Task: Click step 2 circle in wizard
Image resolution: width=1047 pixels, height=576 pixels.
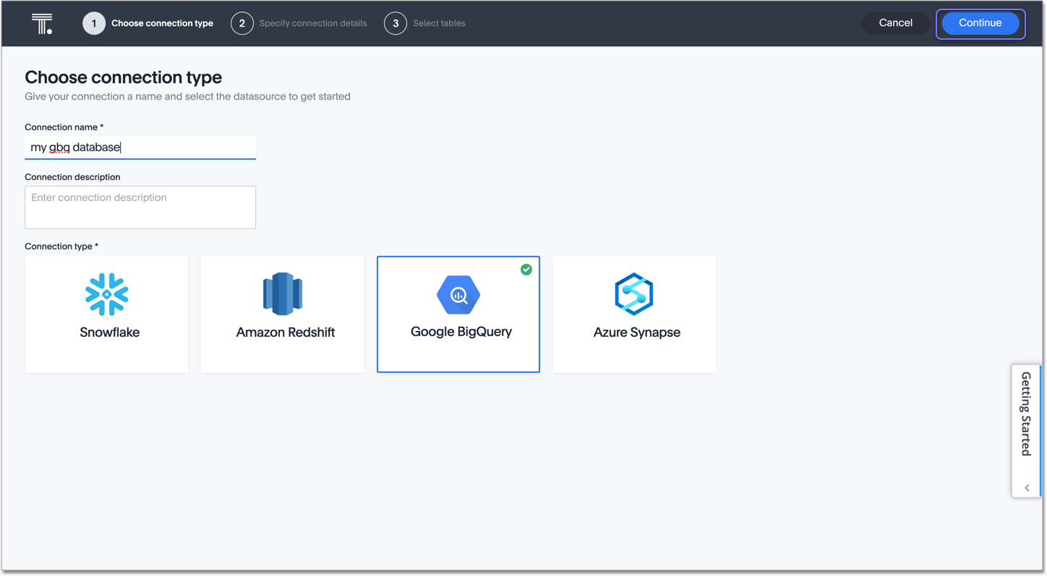Action: coord(242,23)
